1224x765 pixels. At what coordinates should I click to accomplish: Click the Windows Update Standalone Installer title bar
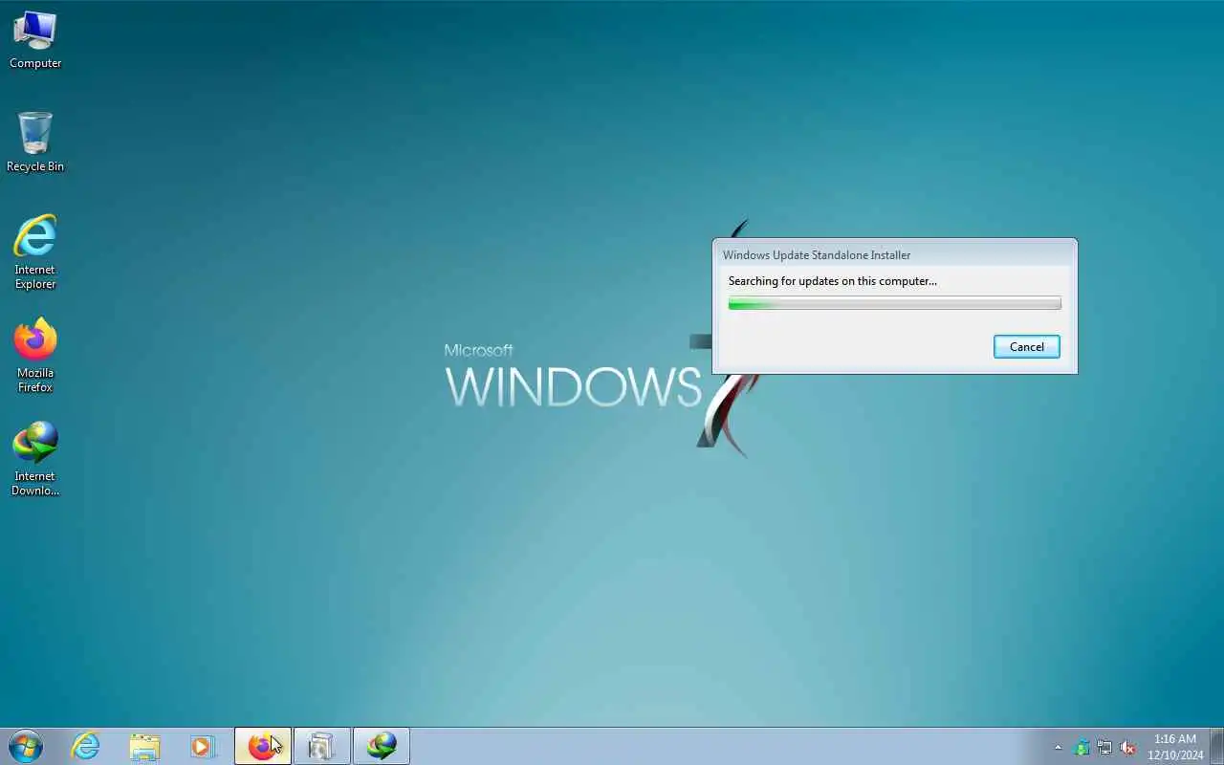click(894, 254)
